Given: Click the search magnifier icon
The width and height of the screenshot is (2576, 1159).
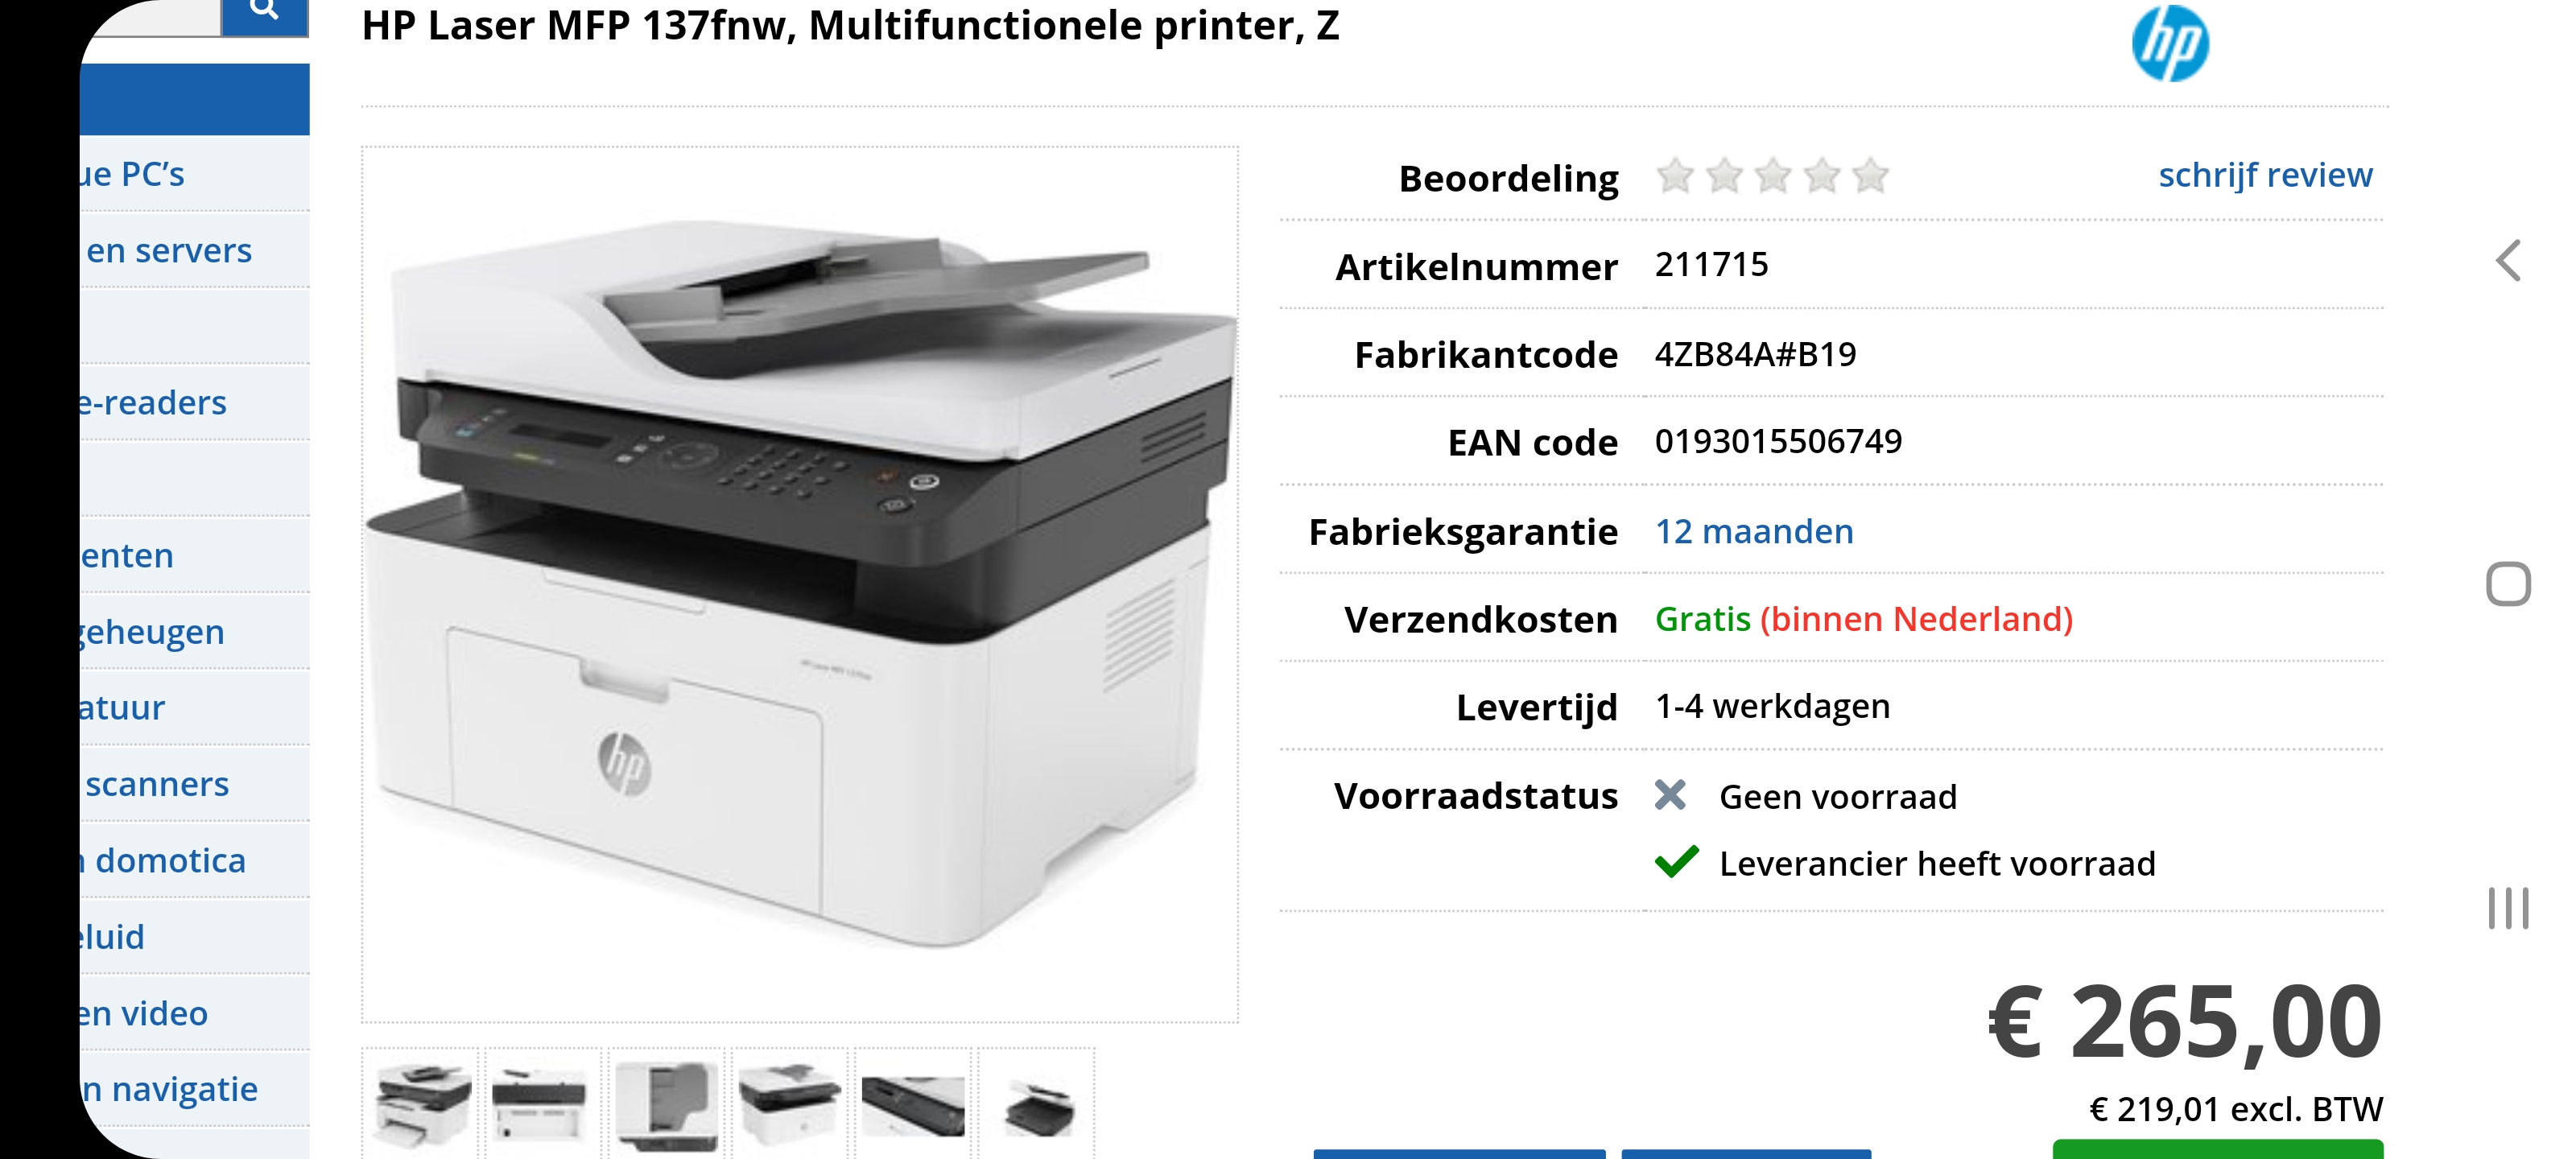Looking at the screenshot, I should 264,12.
